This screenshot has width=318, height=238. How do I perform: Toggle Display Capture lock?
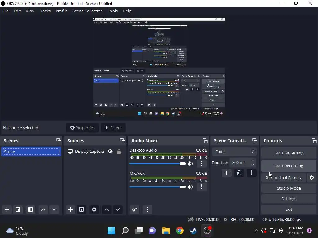[119, 151]
